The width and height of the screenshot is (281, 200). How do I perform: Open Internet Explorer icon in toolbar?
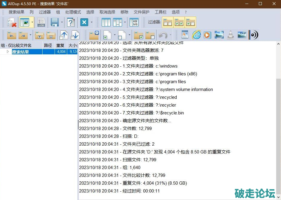tap(196, 35)
